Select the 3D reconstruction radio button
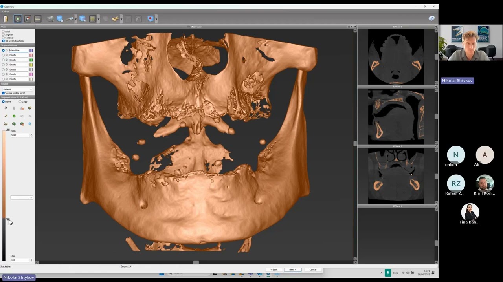This screenshot has width=503, height=282. pos(3,41)
